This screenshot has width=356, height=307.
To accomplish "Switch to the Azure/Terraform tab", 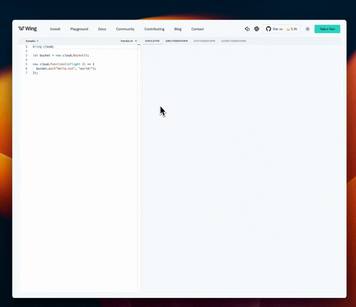I will tap(233, 41).
